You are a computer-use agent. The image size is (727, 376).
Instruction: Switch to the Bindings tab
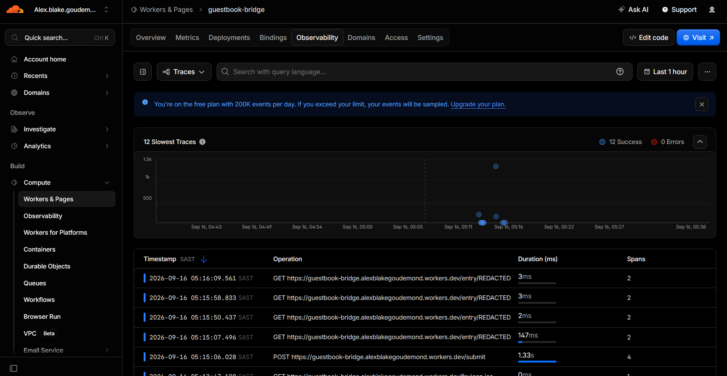pyautogui.click(x=273, y=38)
